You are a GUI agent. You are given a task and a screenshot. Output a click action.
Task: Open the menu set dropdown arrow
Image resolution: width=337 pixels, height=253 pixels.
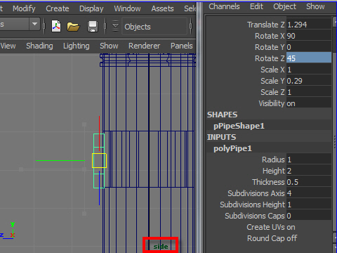tap(34, 24)
